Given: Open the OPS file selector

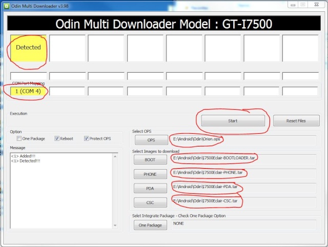Looking at the screenshot, I should pos(151,140).
